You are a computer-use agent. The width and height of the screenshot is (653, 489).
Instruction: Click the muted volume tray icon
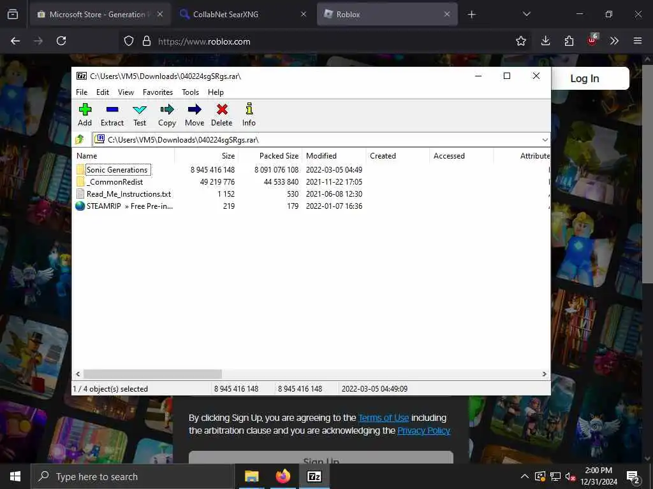pos(570,476)
